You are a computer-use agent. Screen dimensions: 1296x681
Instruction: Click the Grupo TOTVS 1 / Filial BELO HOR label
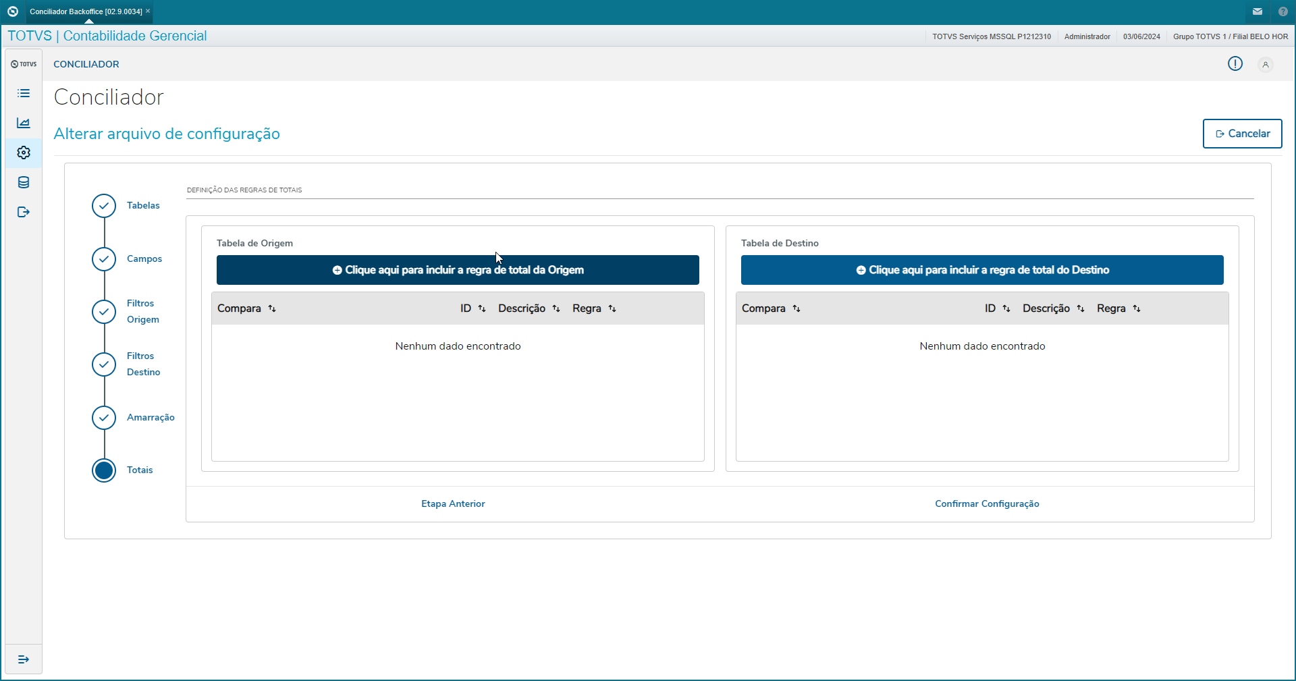pos(1231,36)
